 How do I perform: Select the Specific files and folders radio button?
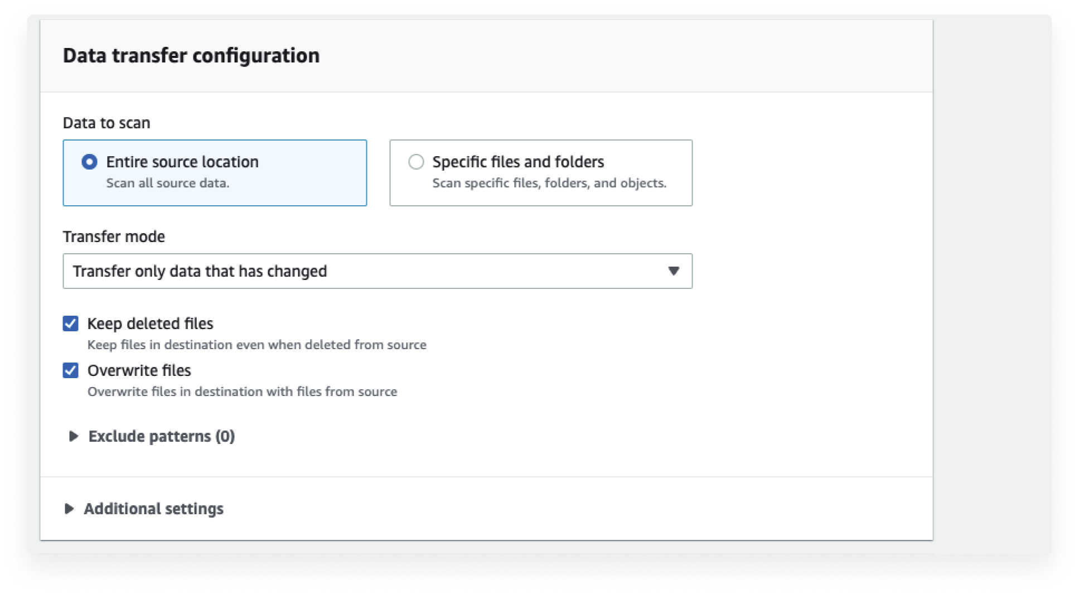coord(416,162)
